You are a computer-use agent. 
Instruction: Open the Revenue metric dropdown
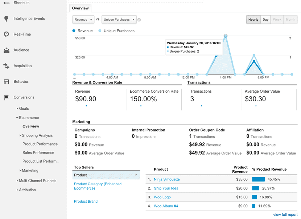coord(83,20)
